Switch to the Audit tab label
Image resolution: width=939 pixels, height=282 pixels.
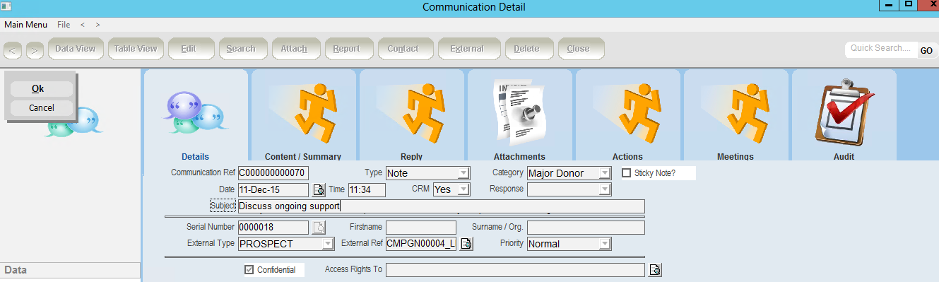pyautogui.click(x=844, y=157)
